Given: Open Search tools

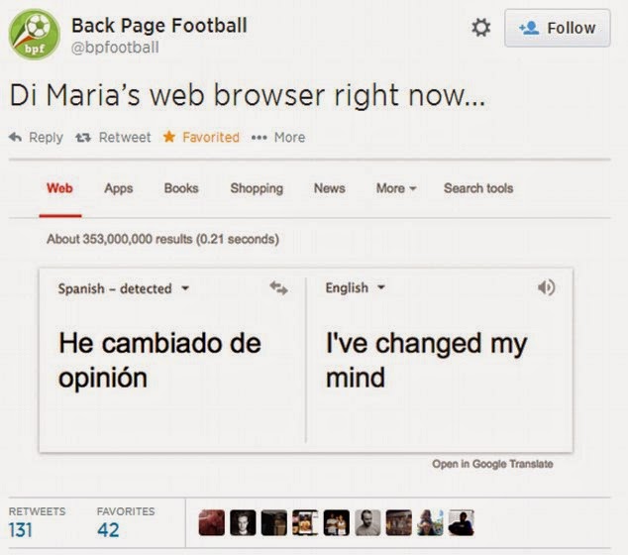Looking at the screenshot, I should [x=478, y=188].
